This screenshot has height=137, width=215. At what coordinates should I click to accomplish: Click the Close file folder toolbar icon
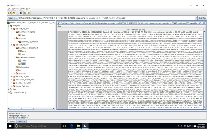[x=14, y=13]
